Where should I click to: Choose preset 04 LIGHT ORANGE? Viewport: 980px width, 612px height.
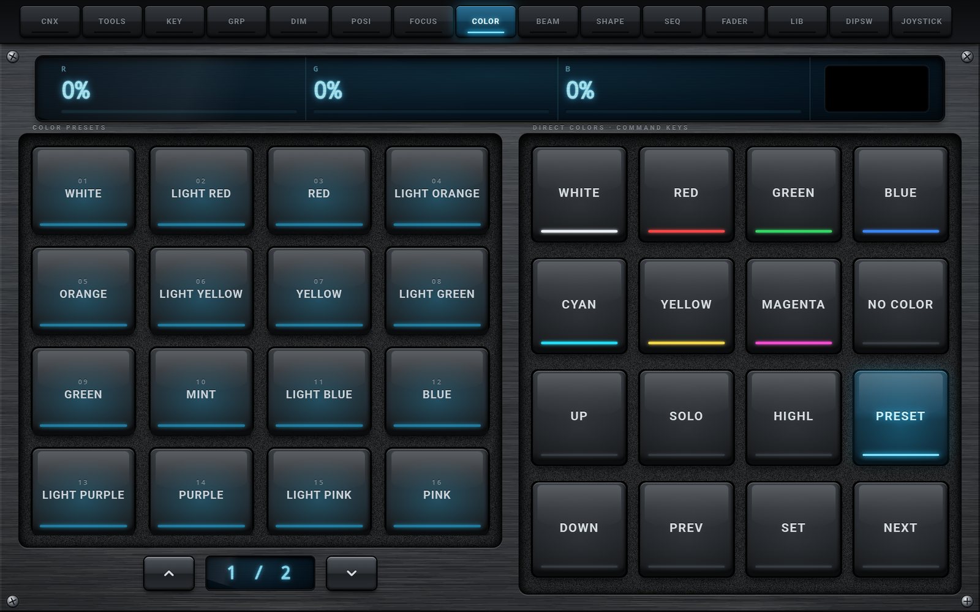(437, 190)
